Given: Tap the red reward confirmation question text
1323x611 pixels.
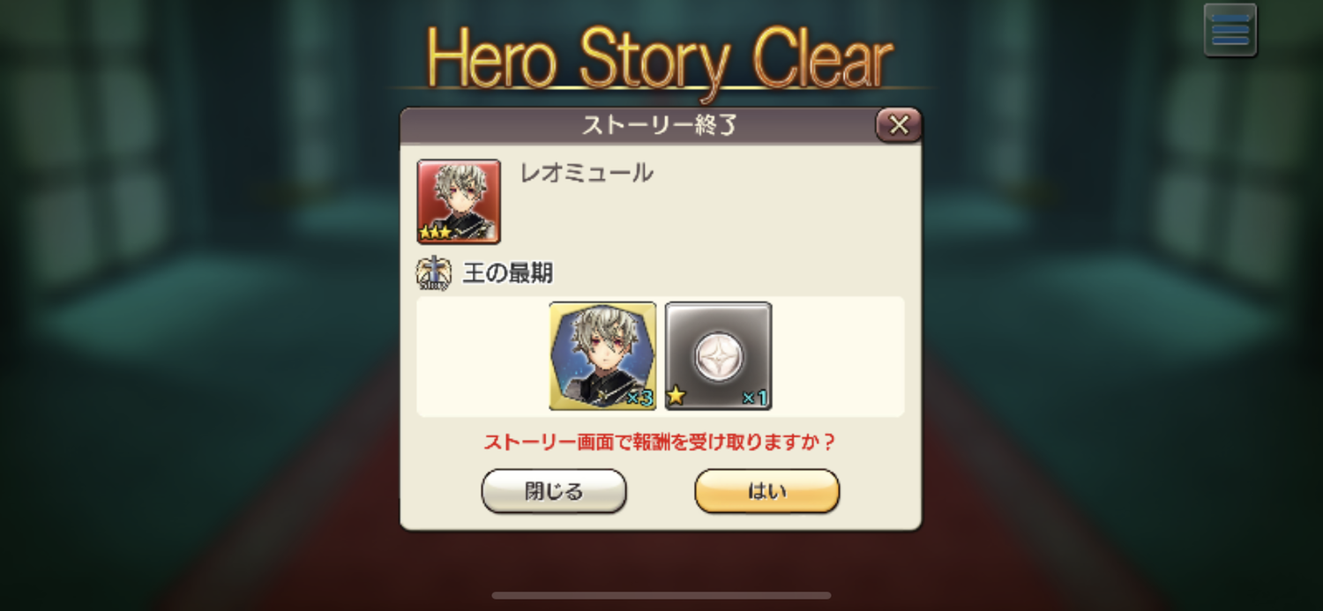Looking at the screenshot, I should (660, 443).
